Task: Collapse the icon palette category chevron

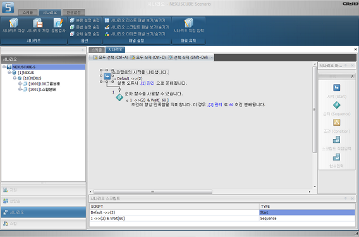Action: (352, 76)
